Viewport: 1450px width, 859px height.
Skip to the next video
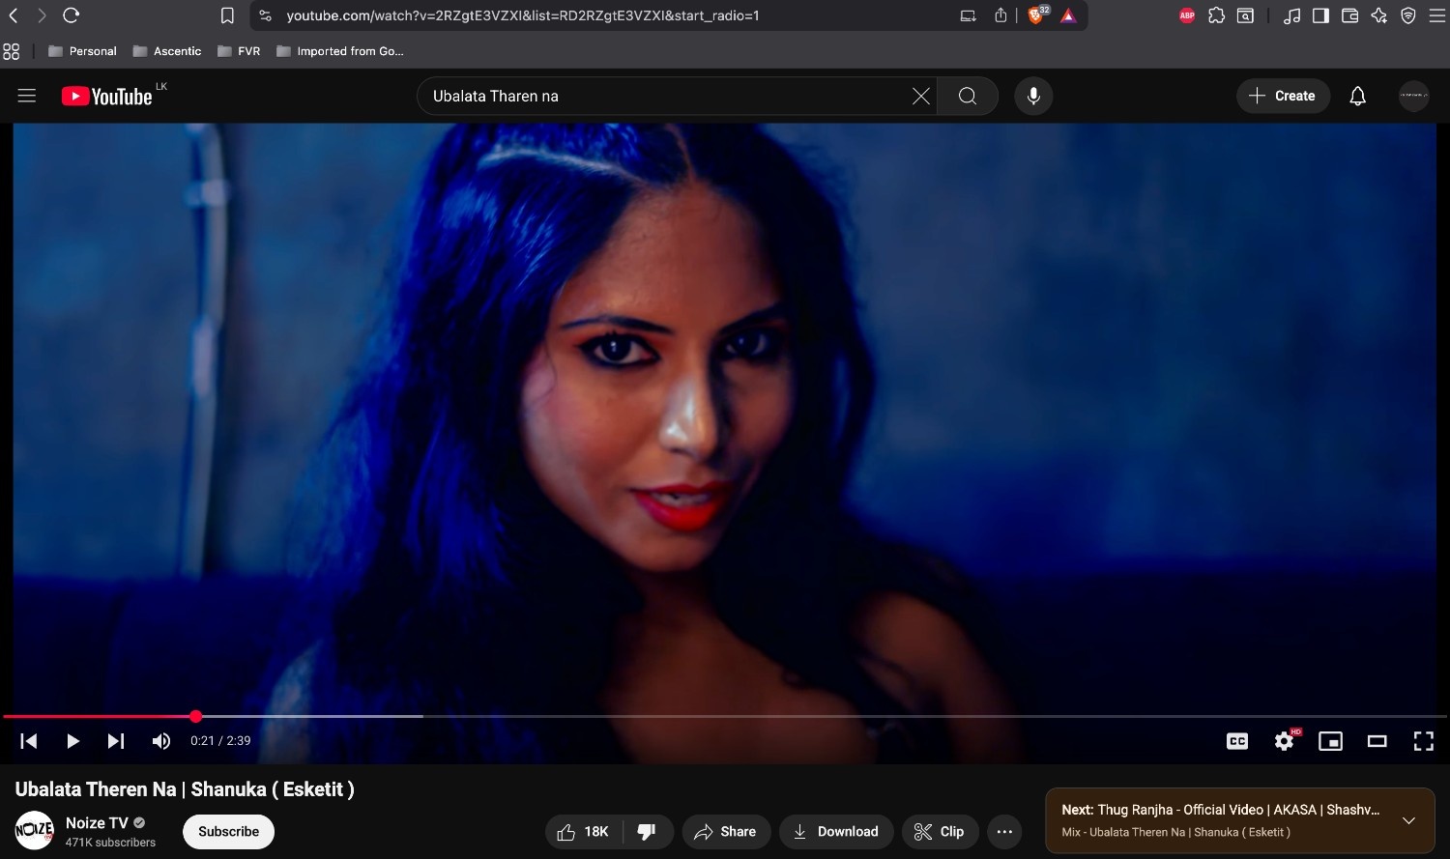pyautogui.click(x=116, y=741)
